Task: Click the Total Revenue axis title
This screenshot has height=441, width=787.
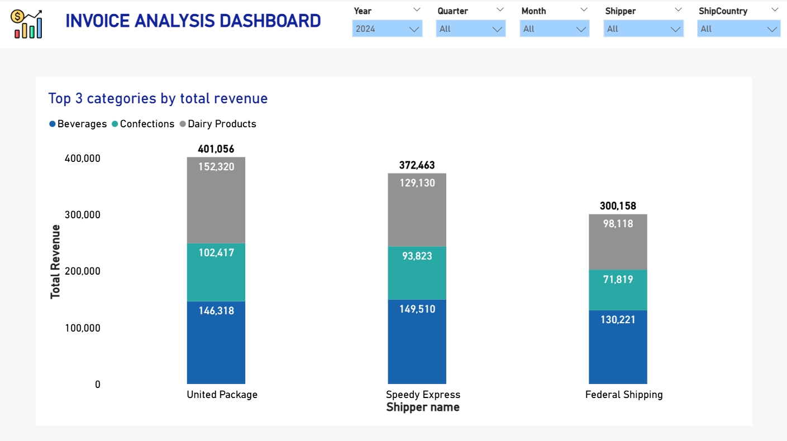Action: [x=55, y=262]
